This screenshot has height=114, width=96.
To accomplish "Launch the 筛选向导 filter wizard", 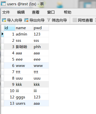I will (57, 20).
